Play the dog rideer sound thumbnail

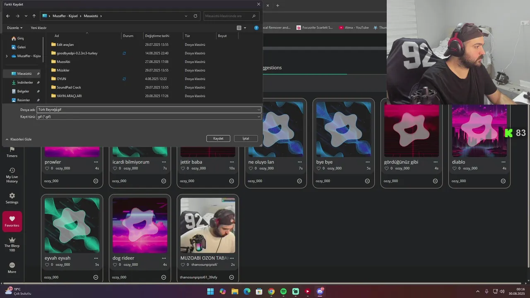click(x=140, y=225)
